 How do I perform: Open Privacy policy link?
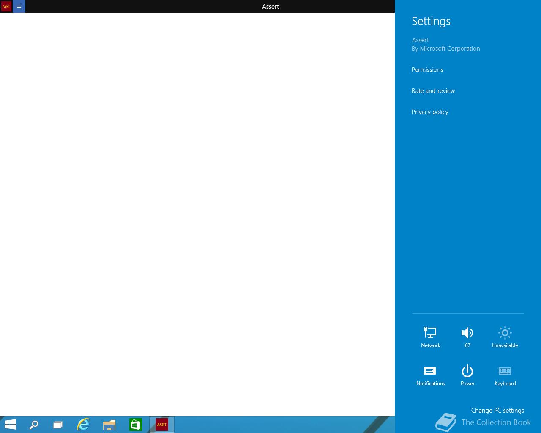(430, 112)
